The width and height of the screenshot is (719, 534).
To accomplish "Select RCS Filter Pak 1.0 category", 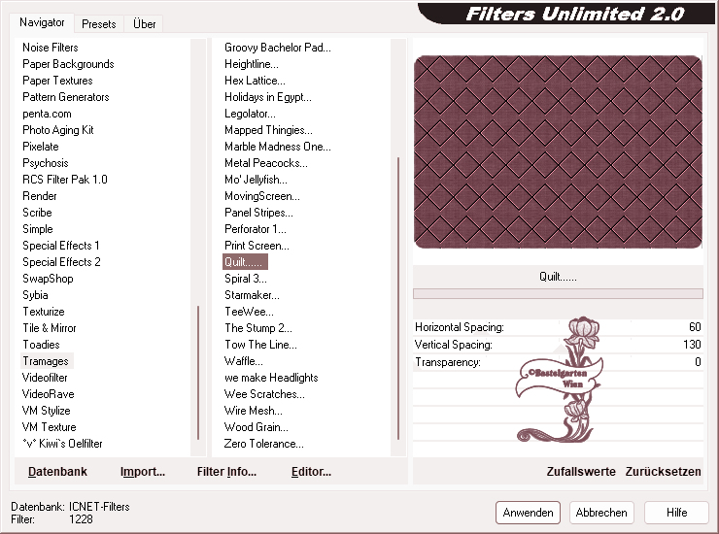I will pos(65,180).
